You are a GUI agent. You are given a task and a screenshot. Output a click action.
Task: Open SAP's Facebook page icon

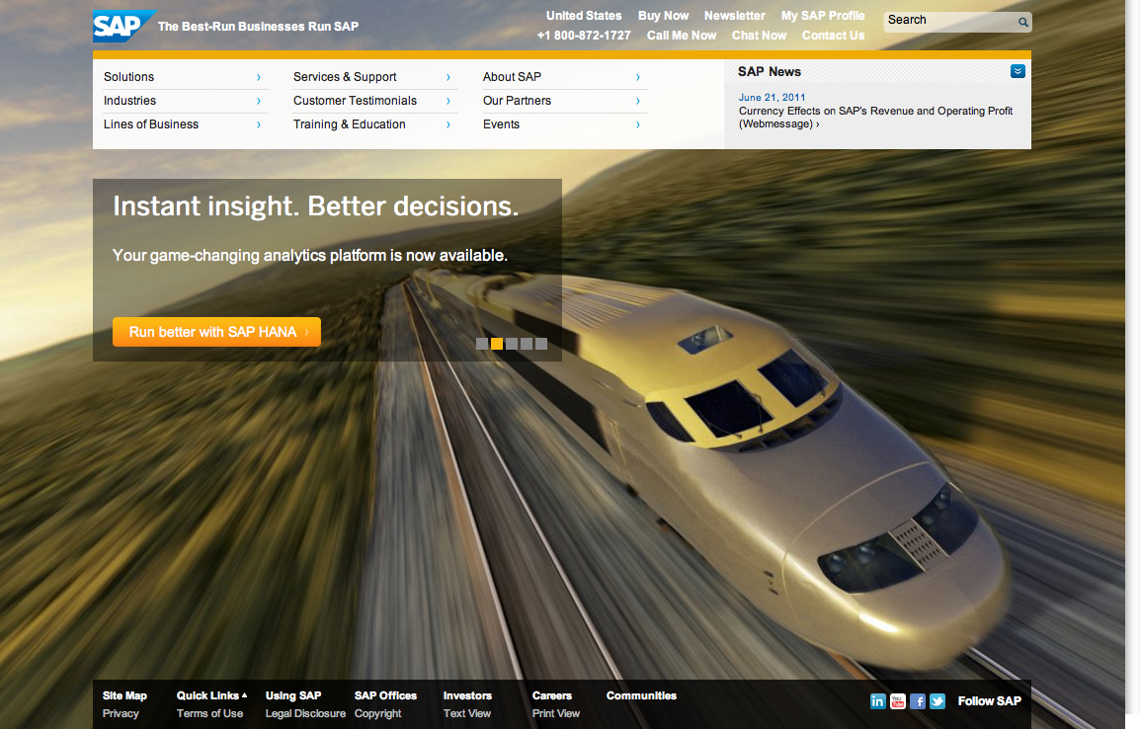pyautogui.click(x=918, y=701)
